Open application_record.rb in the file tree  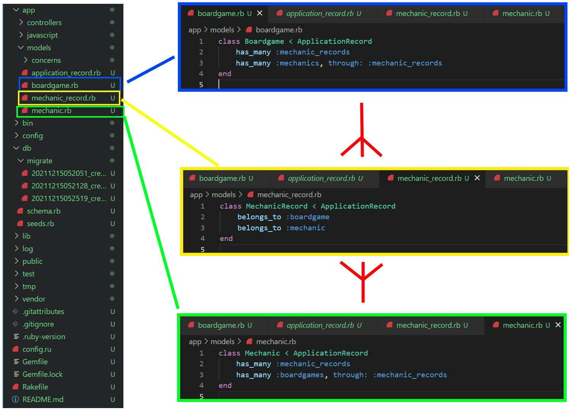(x=66, y=73)
